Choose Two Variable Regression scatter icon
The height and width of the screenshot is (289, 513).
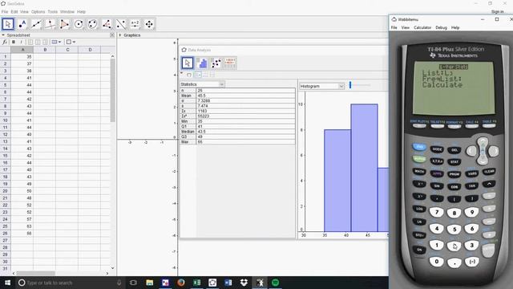tap(216, 63)
